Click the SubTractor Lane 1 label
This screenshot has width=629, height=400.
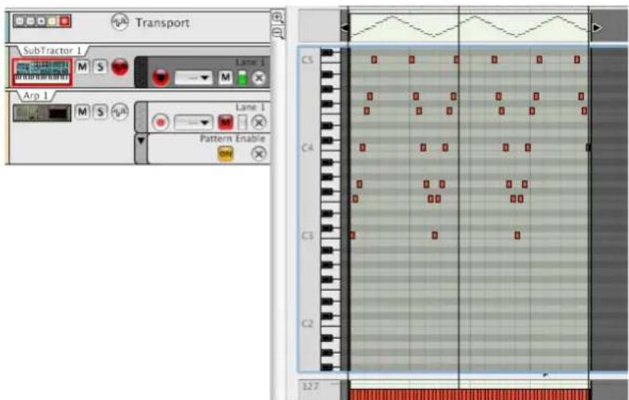(x=250, y=62)
